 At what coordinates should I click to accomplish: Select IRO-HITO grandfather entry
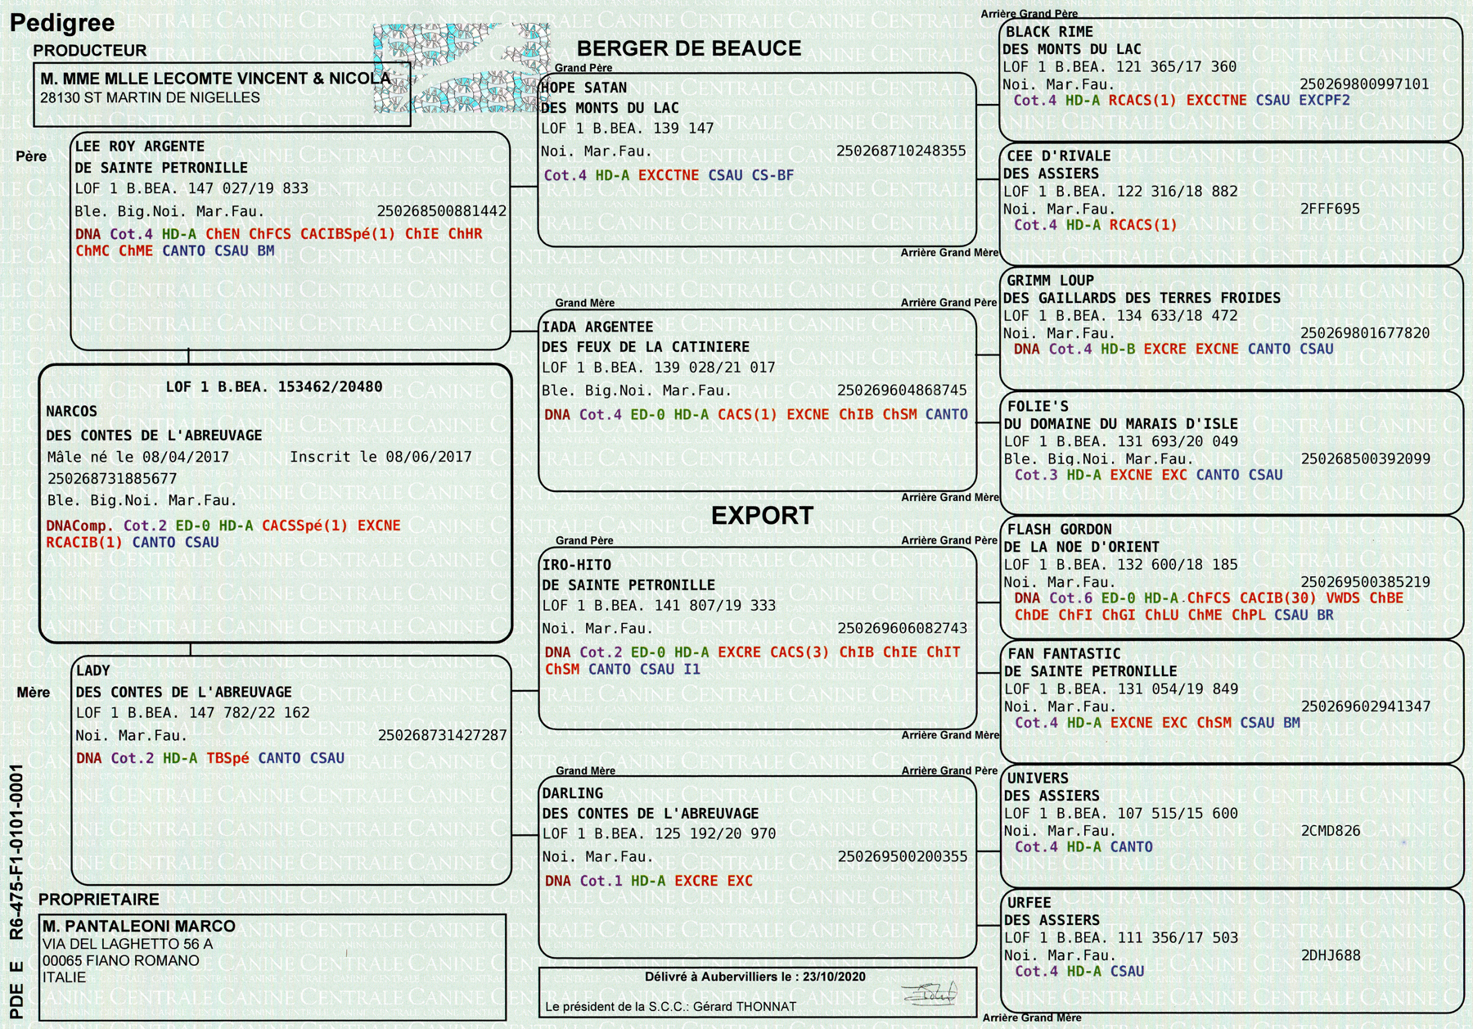point(577,565)
